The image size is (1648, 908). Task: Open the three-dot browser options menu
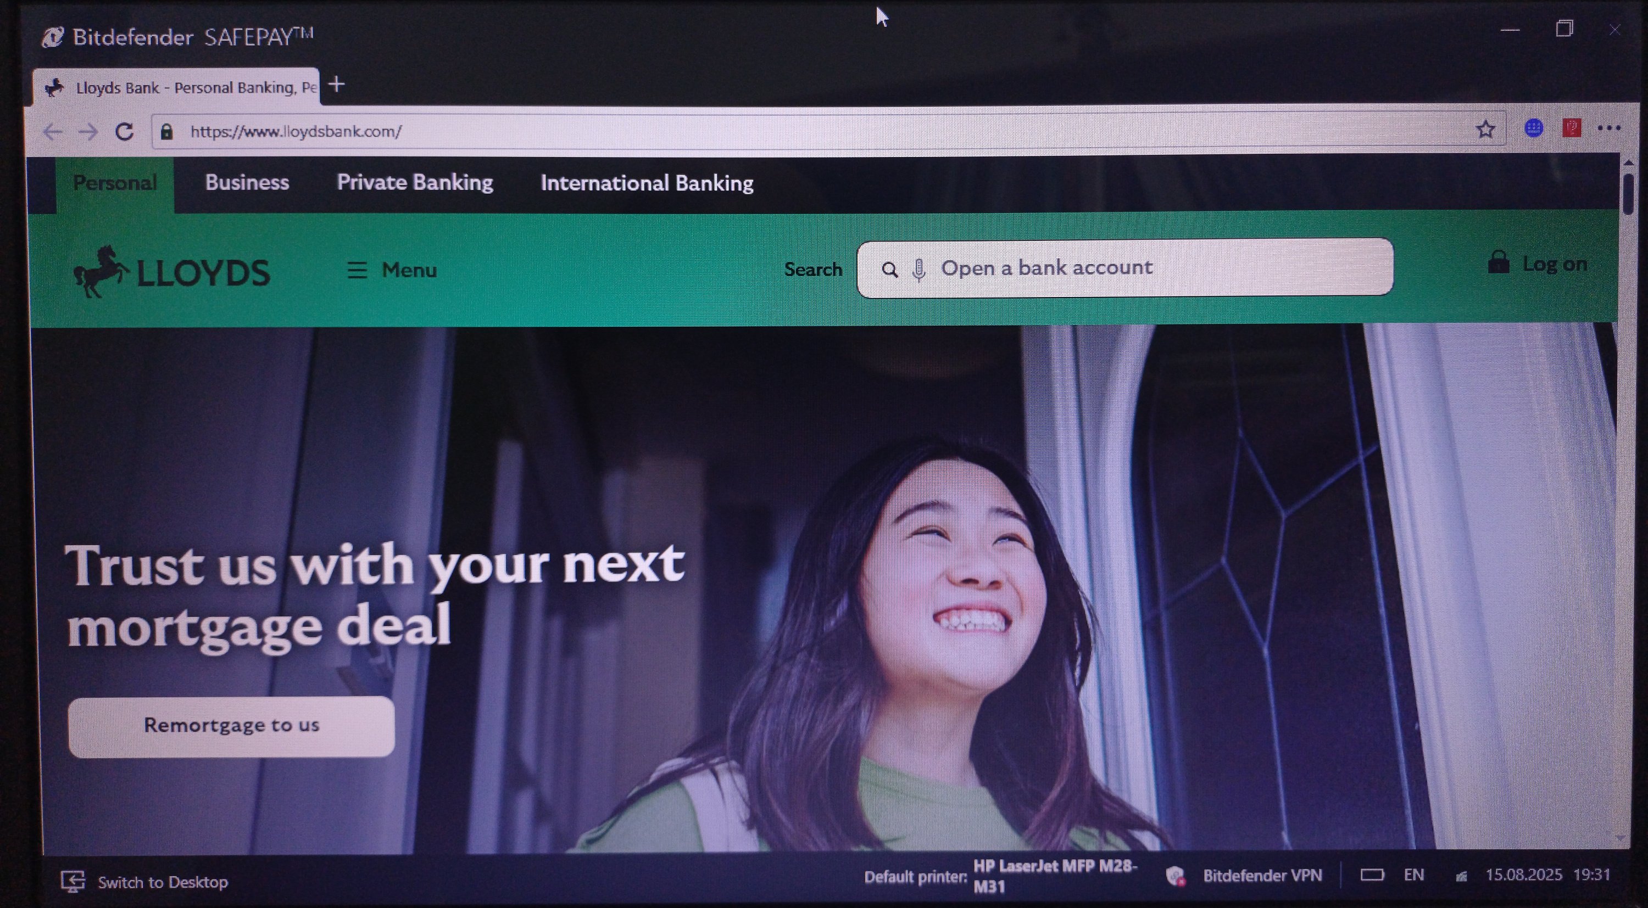(1609, 128)
